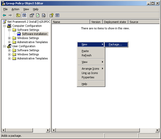
Task: Click the Computer Configuration icon
Action: (9, 26)
